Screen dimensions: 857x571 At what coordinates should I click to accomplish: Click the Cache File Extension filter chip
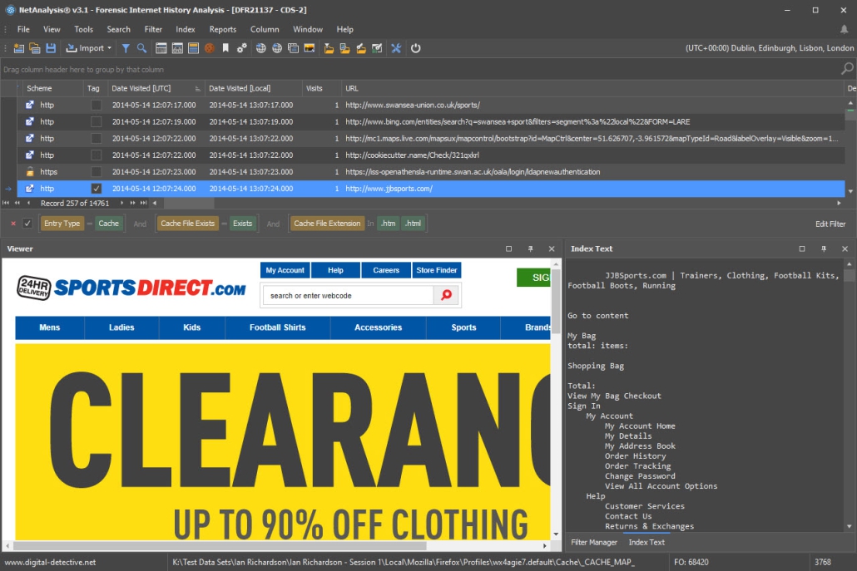tap(327, 224)
